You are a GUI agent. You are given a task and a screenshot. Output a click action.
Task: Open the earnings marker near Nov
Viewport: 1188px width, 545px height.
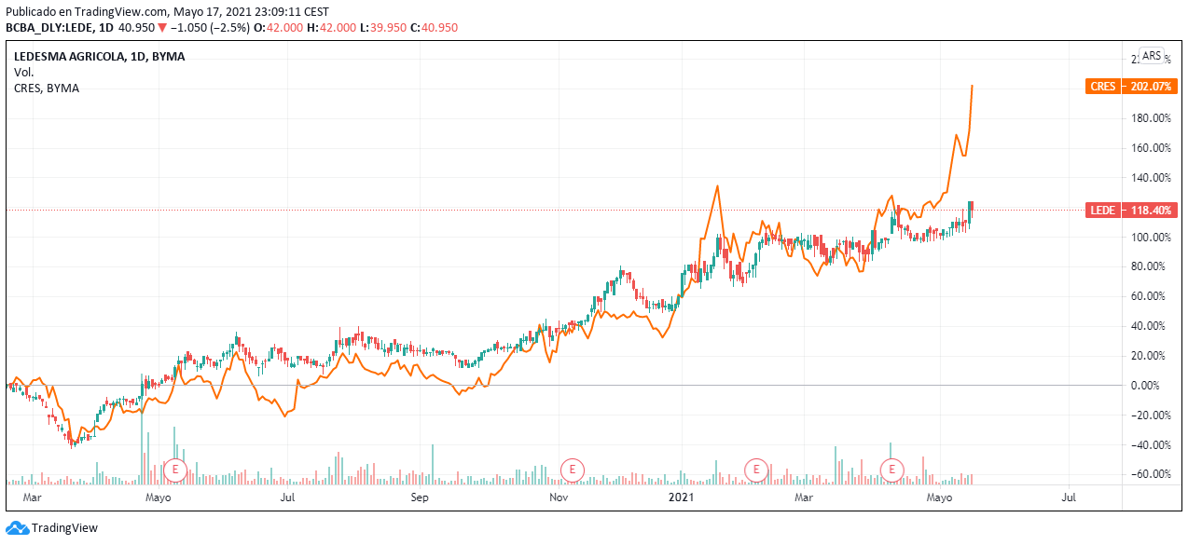572,469
